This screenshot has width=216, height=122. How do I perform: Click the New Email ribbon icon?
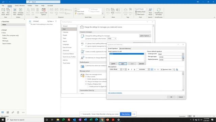(3, 12)
